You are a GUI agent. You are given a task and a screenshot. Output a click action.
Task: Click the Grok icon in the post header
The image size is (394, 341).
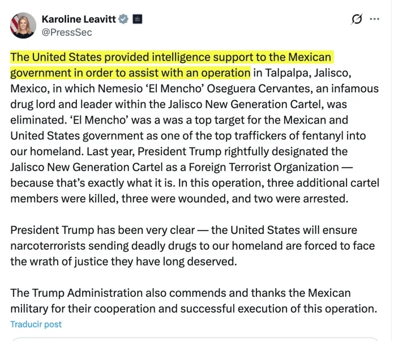357,19
